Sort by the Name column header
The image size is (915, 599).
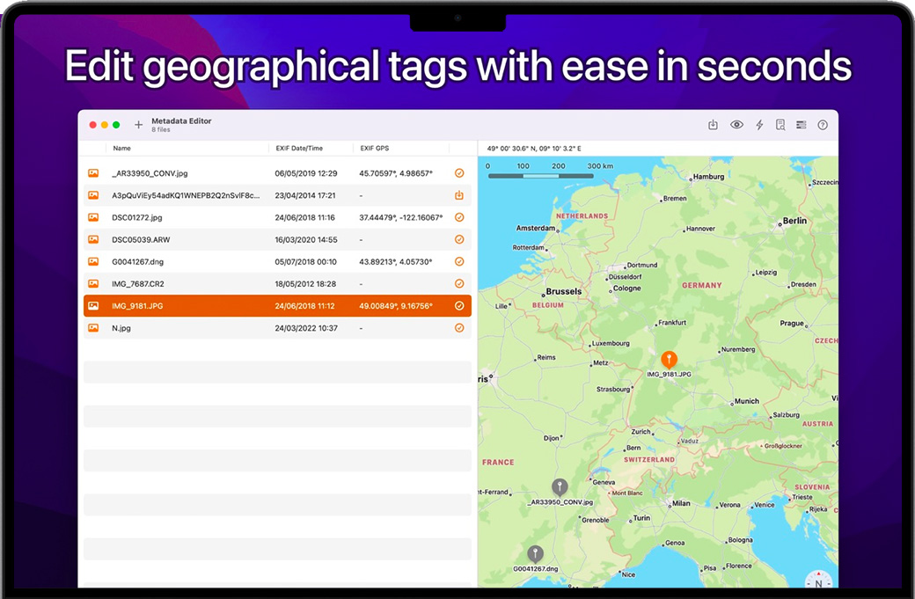[x=121, y=149]
